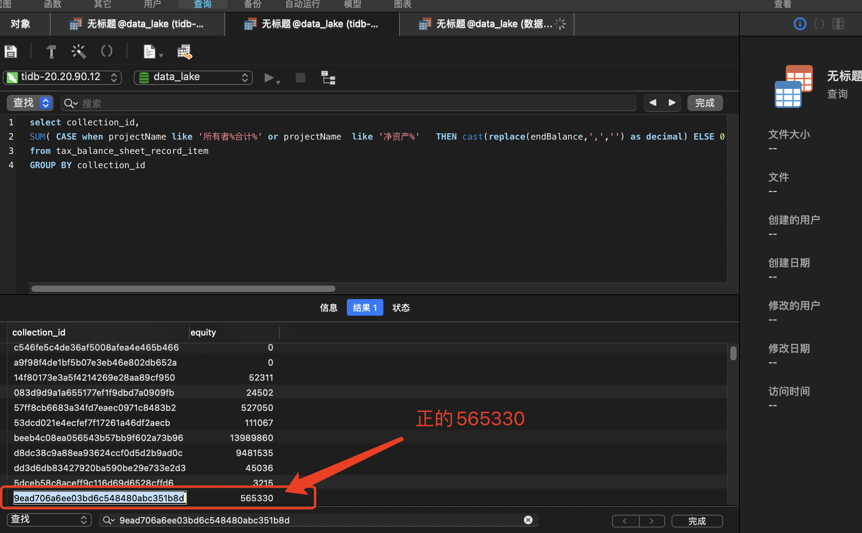Click the Stop query square button
Screen dimensions: 862x533
(300, 78)
